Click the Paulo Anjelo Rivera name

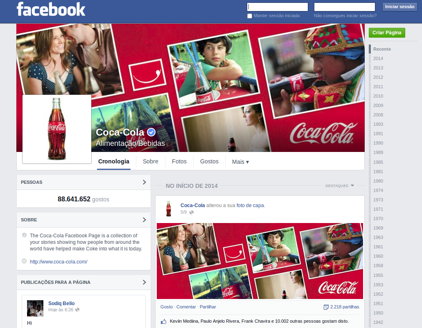tap(220, 321)
